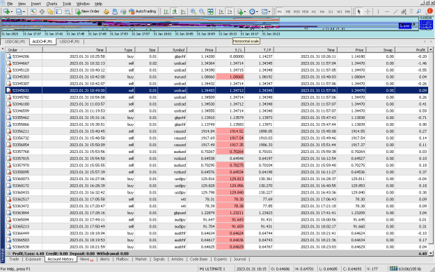Expand the Periods dropdown arrow
Viewport: 435px width, 272px height.
pos(257,12)
